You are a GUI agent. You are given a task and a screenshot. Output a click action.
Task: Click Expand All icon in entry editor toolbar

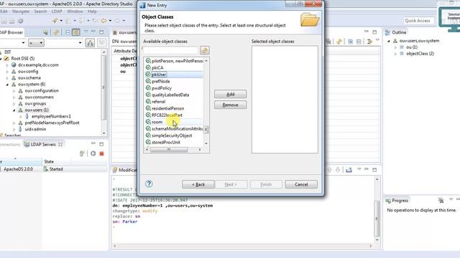tap(351, 42)
